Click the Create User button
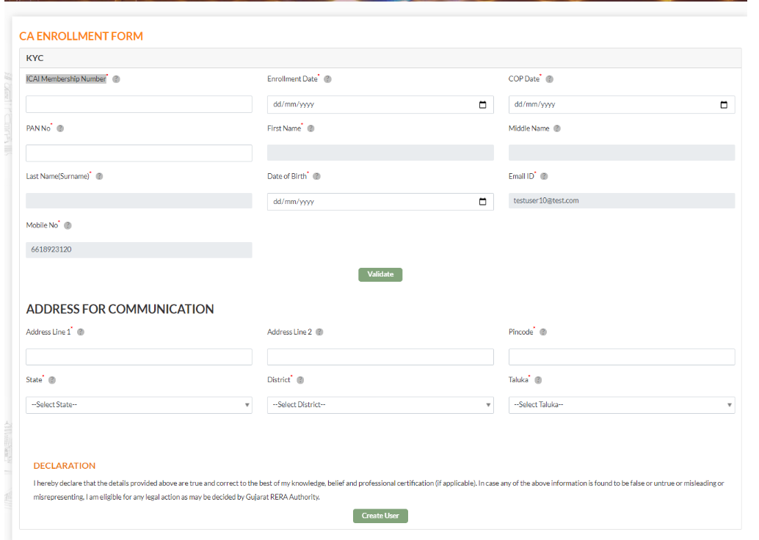 380,516
